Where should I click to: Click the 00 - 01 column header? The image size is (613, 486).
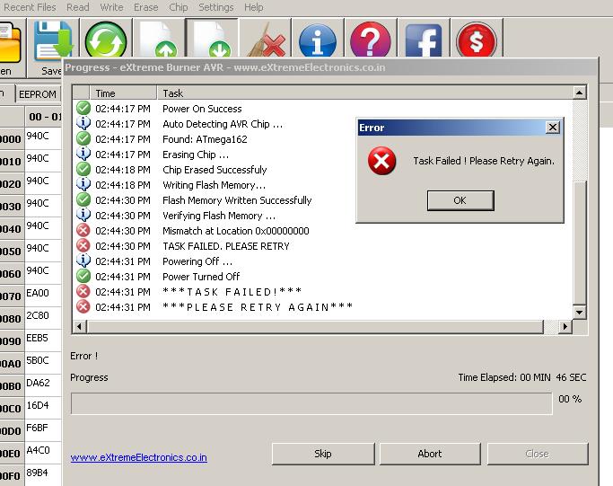[44, 117]
